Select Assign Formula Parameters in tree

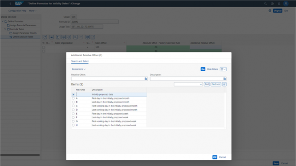[x=23, y=25]
